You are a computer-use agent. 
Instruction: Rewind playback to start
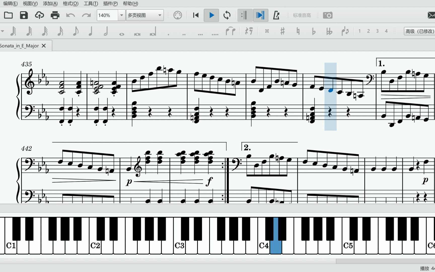click(196, 15)
